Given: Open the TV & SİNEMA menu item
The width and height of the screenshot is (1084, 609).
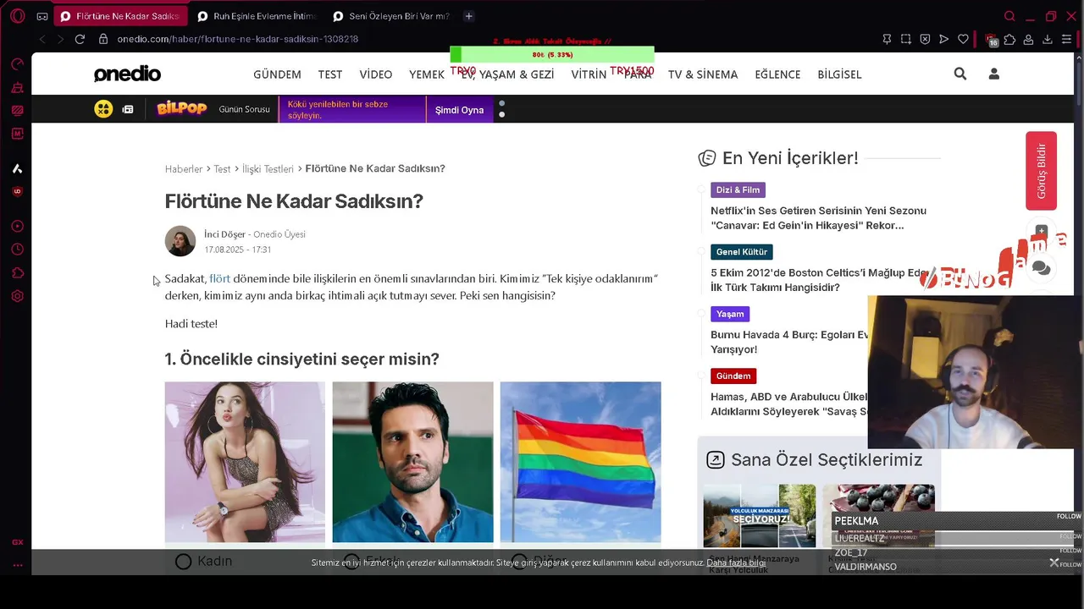Looking at the screenshot, I should point(703,74).
